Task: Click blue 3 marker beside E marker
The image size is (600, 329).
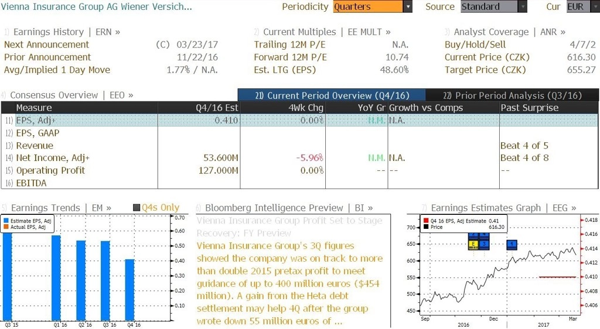Action: pos(484,244)
